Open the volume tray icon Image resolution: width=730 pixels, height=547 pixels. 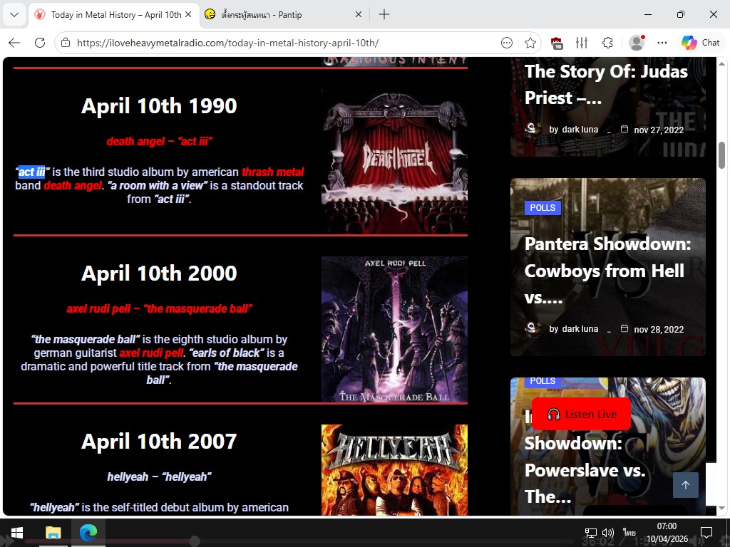[x=607, y=533]
